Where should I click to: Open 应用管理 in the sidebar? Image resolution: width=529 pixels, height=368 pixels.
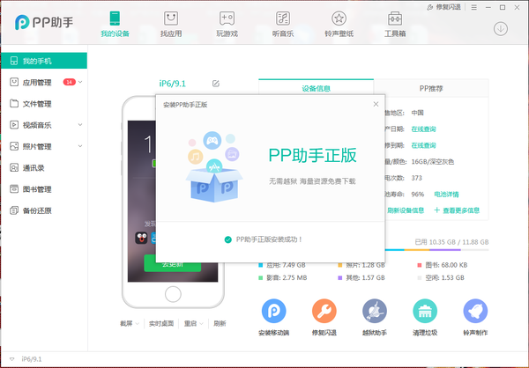(x=44, y=82)
